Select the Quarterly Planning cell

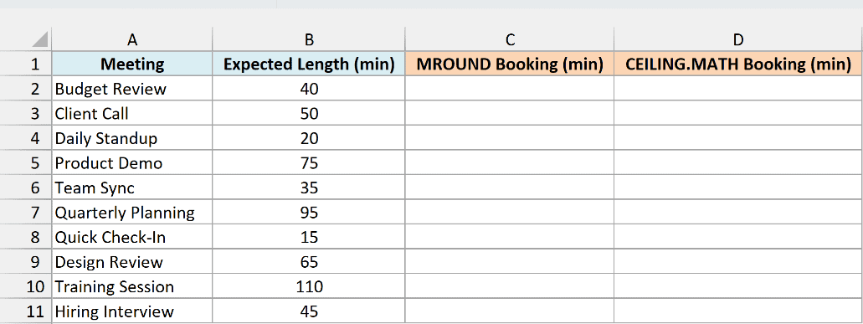pyautogui.click(x=132, y=213)
